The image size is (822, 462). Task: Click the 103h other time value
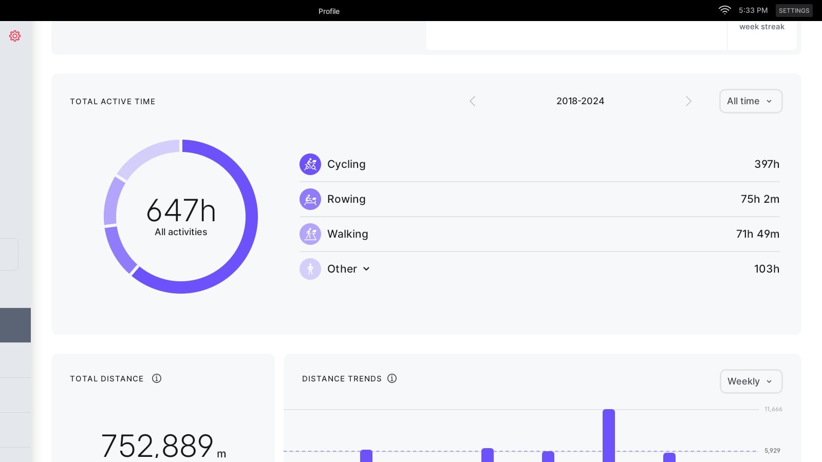pos(767,269)
